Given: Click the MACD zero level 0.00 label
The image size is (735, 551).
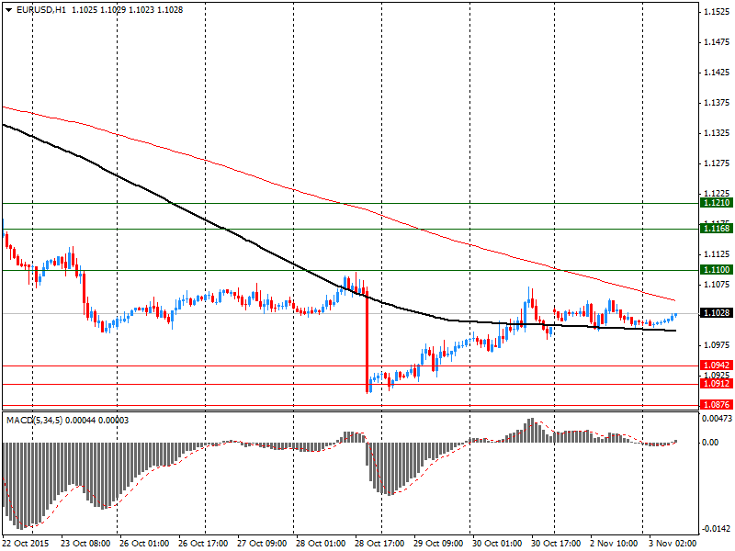Looking at the screenshot, I should point(710,443).
